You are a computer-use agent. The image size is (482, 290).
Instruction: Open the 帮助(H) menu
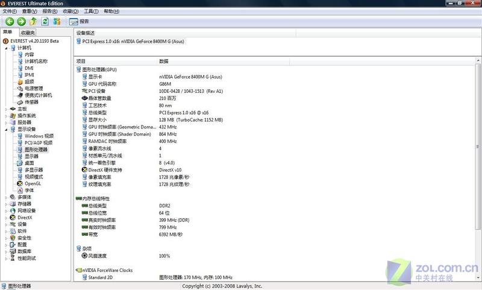pyautogui.click(x=111, y=11)
